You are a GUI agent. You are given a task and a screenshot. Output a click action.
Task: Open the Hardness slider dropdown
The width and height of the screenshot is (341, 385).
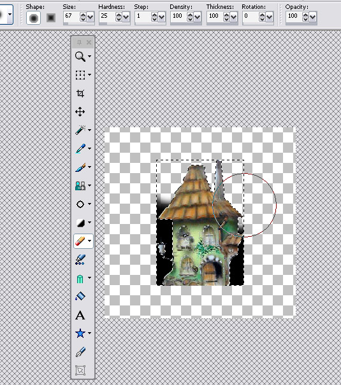click(126, 17)
